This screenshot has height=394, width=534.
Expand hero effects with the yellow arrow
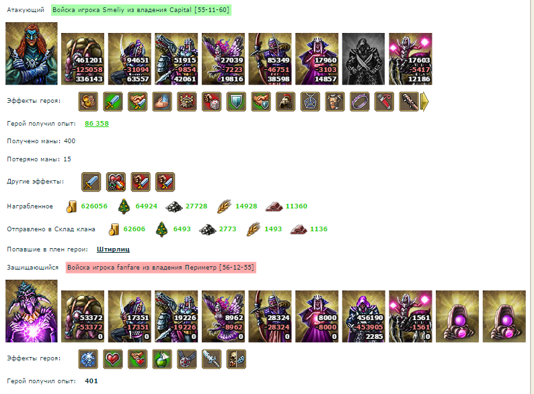pos(424,102)
